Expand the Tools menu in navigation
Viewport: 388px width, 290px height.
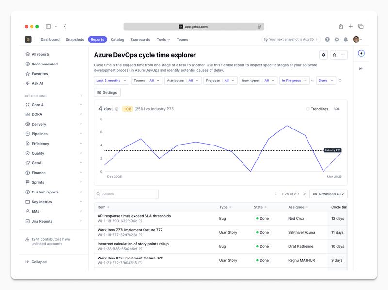coord(163,40)
